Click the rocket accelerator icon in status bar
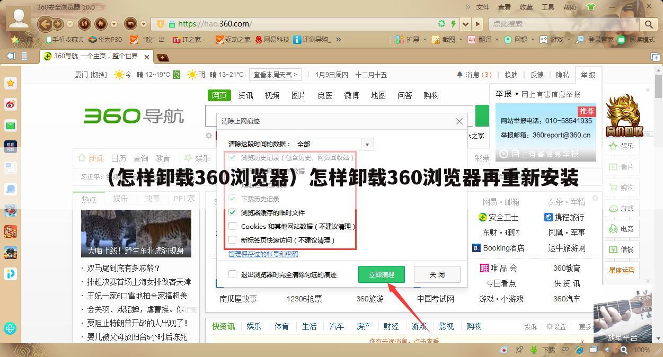The height and width of the screenshot is (357, 663). (x=520, y=350)
